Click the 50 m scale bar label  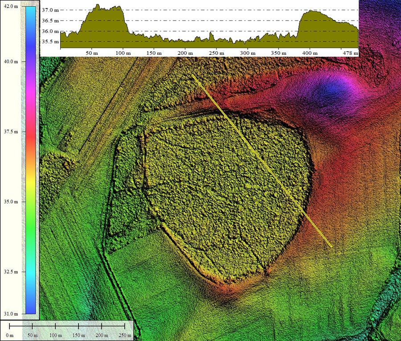(x=33, y=335)
